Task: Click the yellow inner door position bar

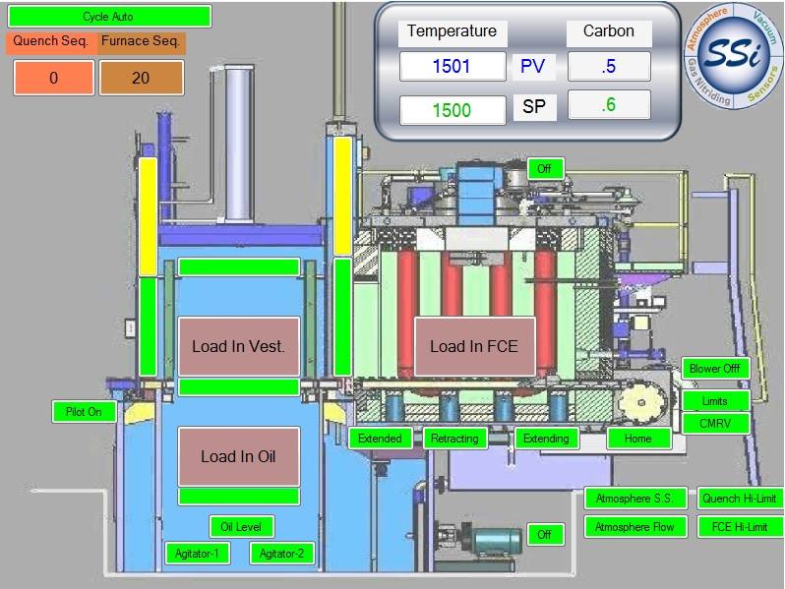Action: pyautogui.click(x=342, y=195)
